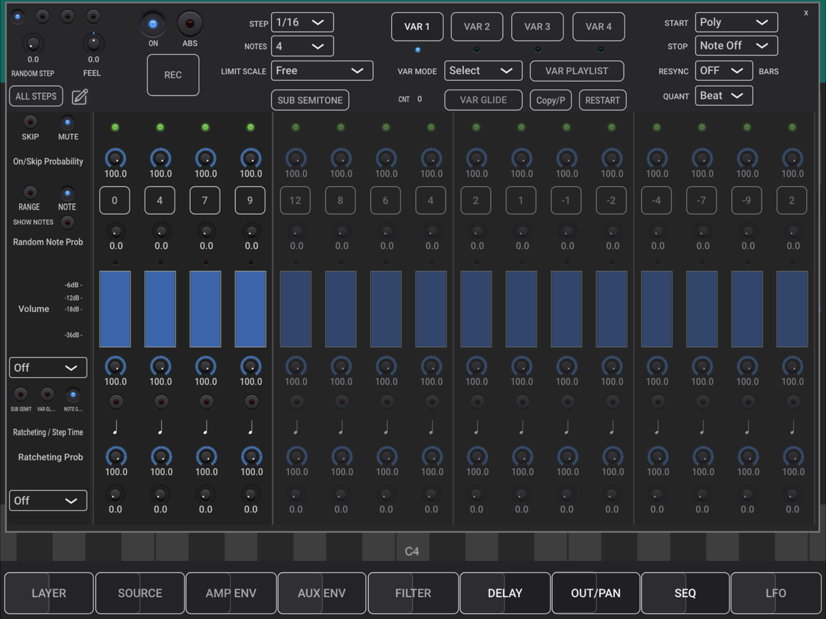Click the C4 key on the keyboard
826x619 pixels.
[412, 548]
